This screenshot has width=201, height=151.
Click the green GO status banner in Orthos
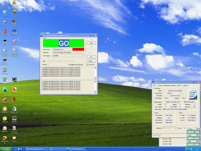(64, 43)
